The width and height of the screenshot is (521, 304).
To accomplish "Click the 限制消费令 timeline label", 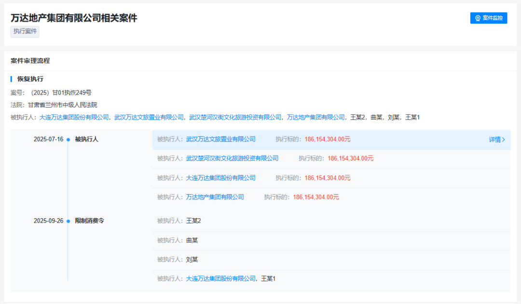I will pos(89,221).
